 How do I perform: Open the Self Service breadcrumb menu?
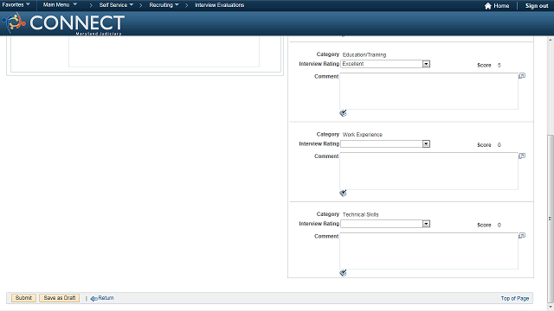click(x=116, y=5)
